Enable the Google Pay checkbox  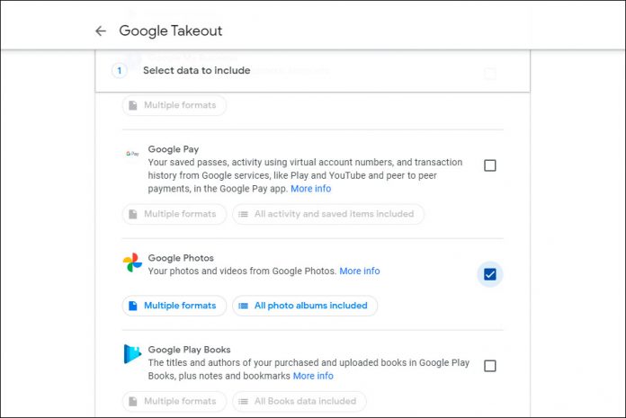489,165
